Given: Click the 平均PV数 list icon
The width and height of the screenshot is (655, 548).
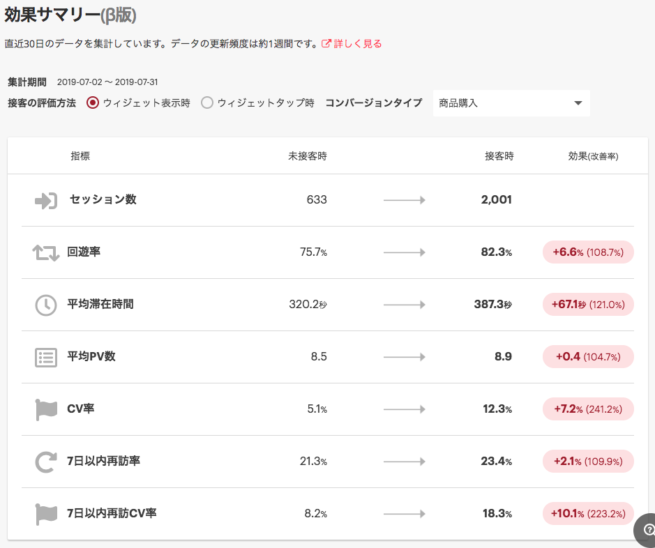Looking at the screenshot, I should (x=46, y=358).
